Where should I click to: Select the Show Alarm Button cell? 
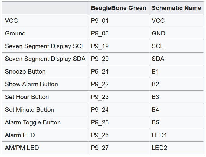[x=45, y=84]
